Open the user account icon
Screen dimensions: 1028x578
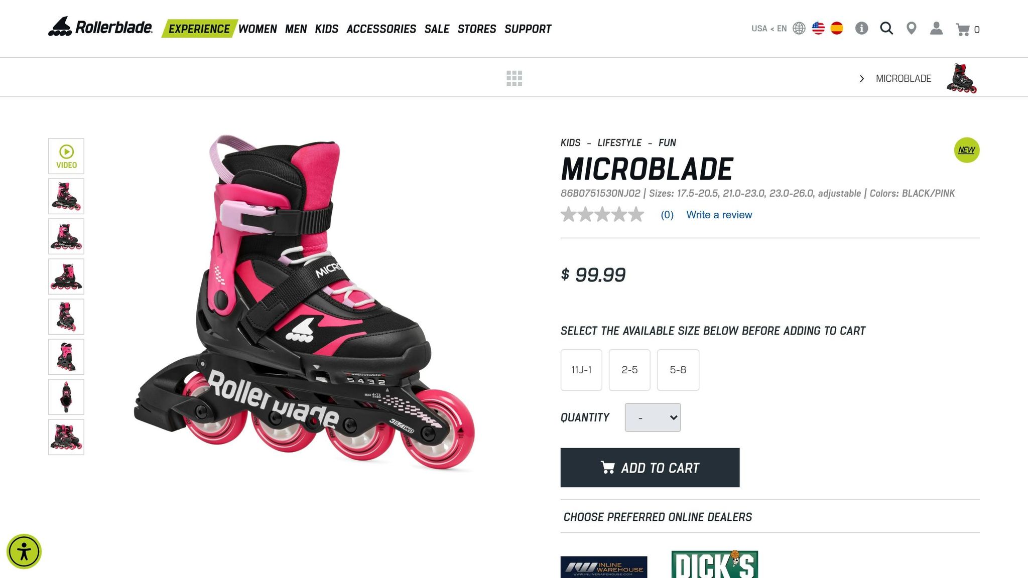click(x=937, y=29)
